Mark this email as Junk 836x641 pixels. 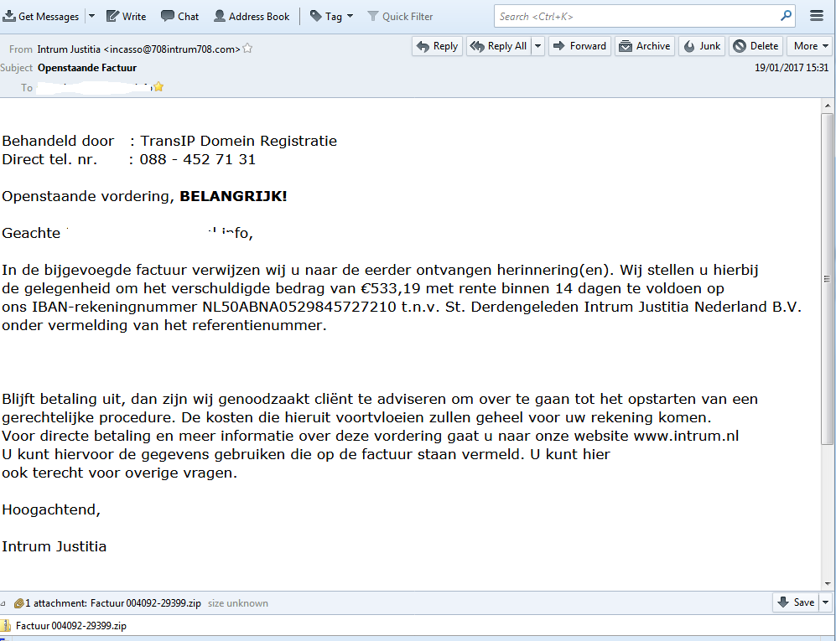coord(702,47)
